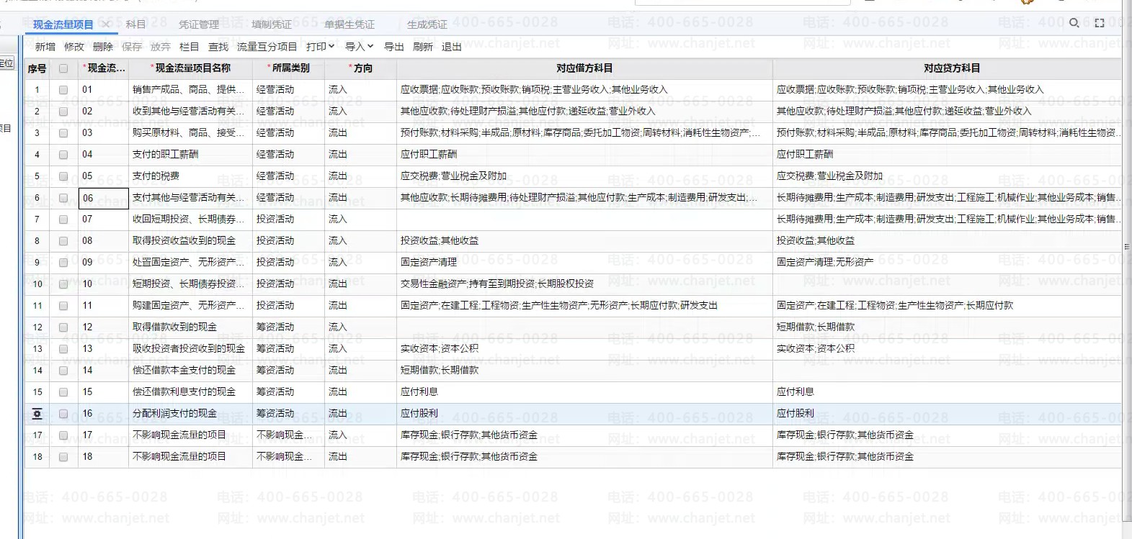Click the 删除 toolbar button
Image resolution: width=1132 pixels, height=539 pixels.
tap(103, 47)
